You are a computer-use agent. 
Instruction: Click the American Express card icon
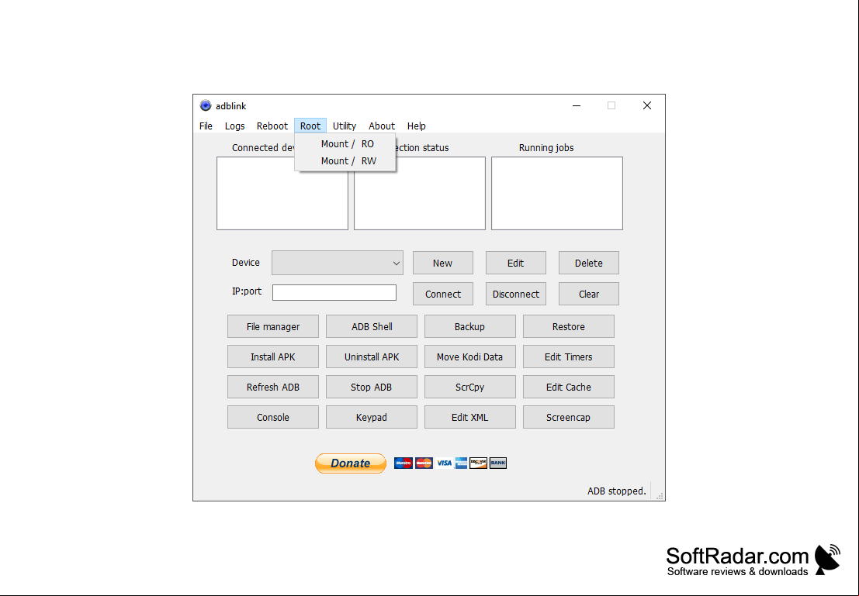[x=461, y=463]
